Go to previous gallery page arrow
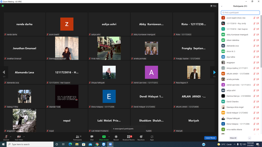 pyautogui.click(x=4, y=72)
